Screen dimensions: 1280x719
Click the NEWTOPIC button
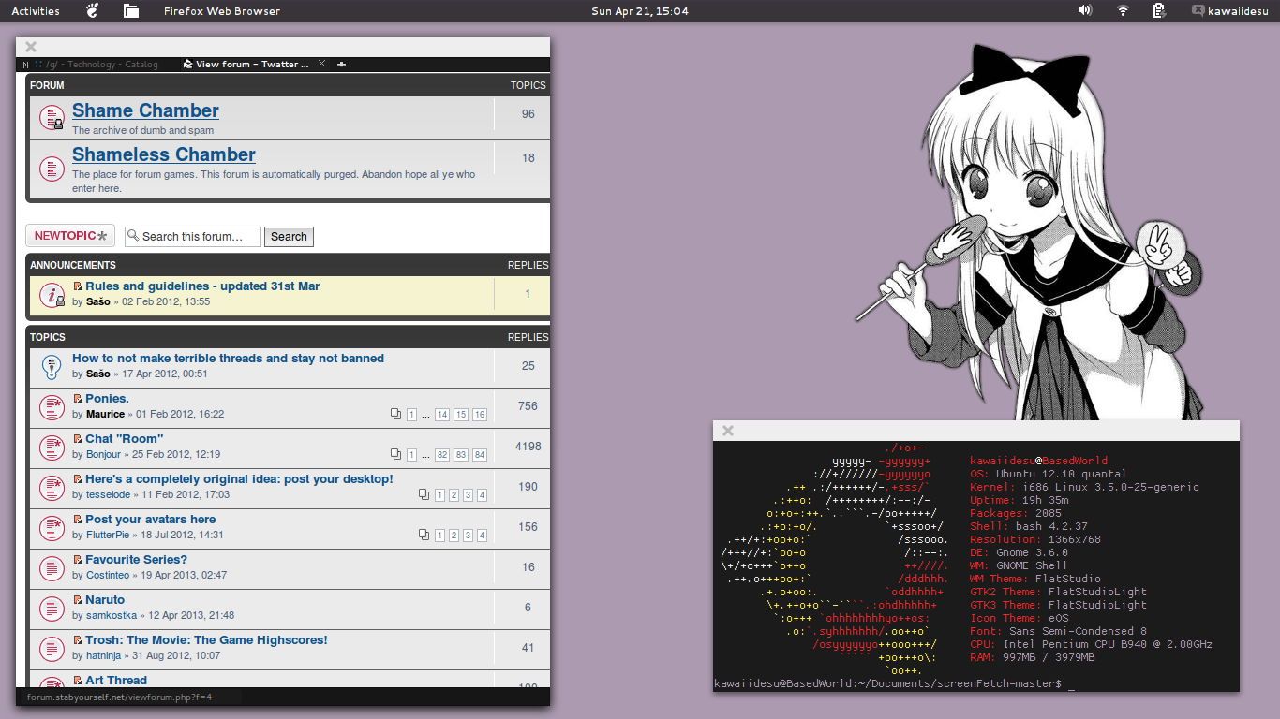click(70, 236)
